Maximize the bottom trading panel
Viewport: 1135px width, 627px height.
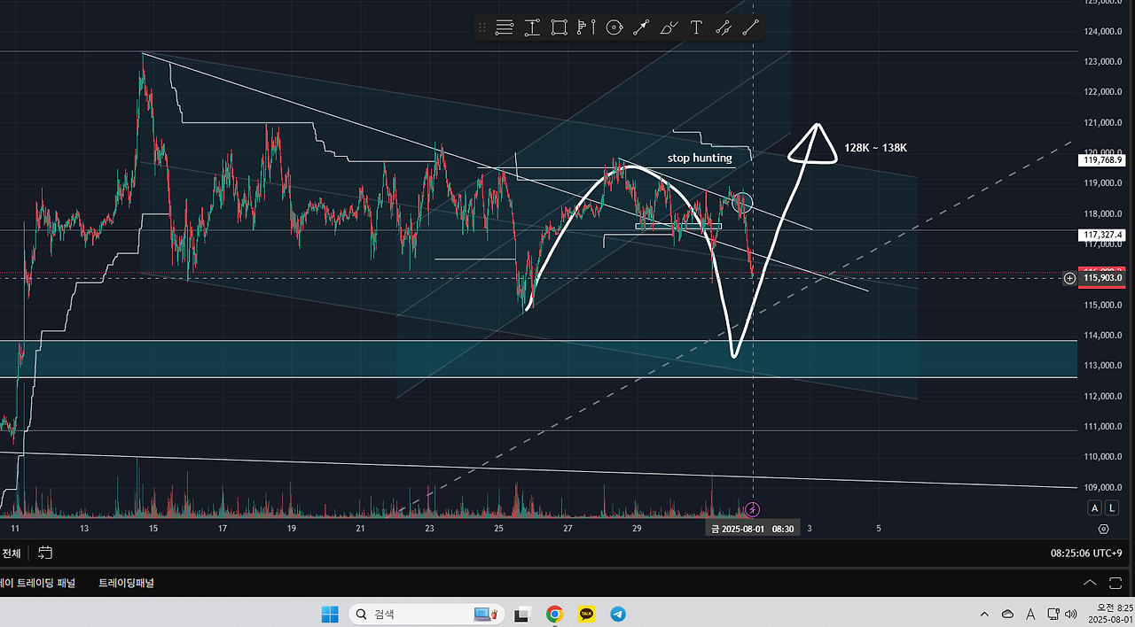coord(1115,583)
